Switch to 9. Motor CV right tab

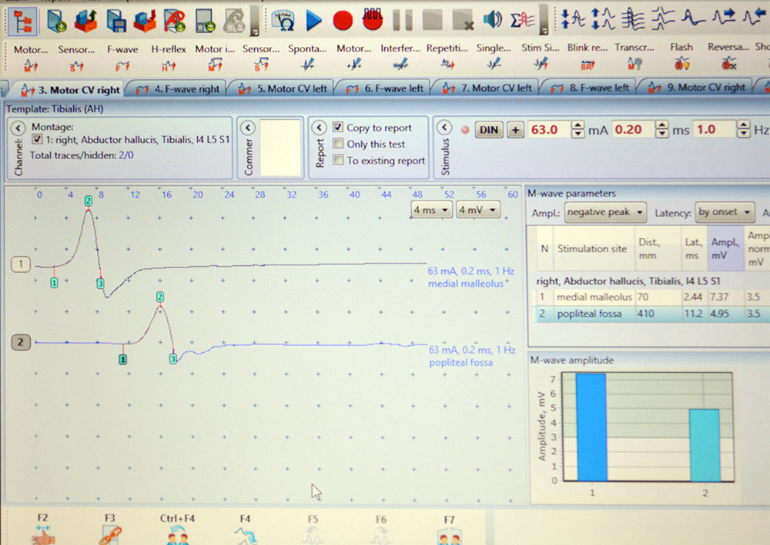[x=699, y=87]
